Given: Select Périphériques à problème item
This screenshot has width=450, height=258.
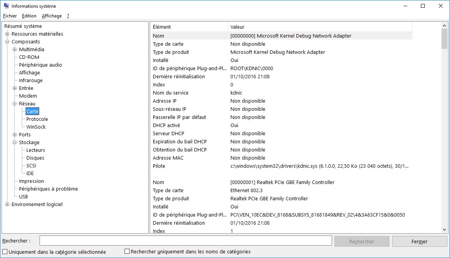Looking at the screenshot, I should [48, 189].
